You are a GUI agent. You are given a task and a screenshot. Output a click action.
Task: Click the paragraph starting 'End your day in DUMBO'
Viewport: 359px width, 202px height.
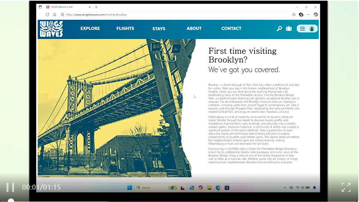coord(253,155)
